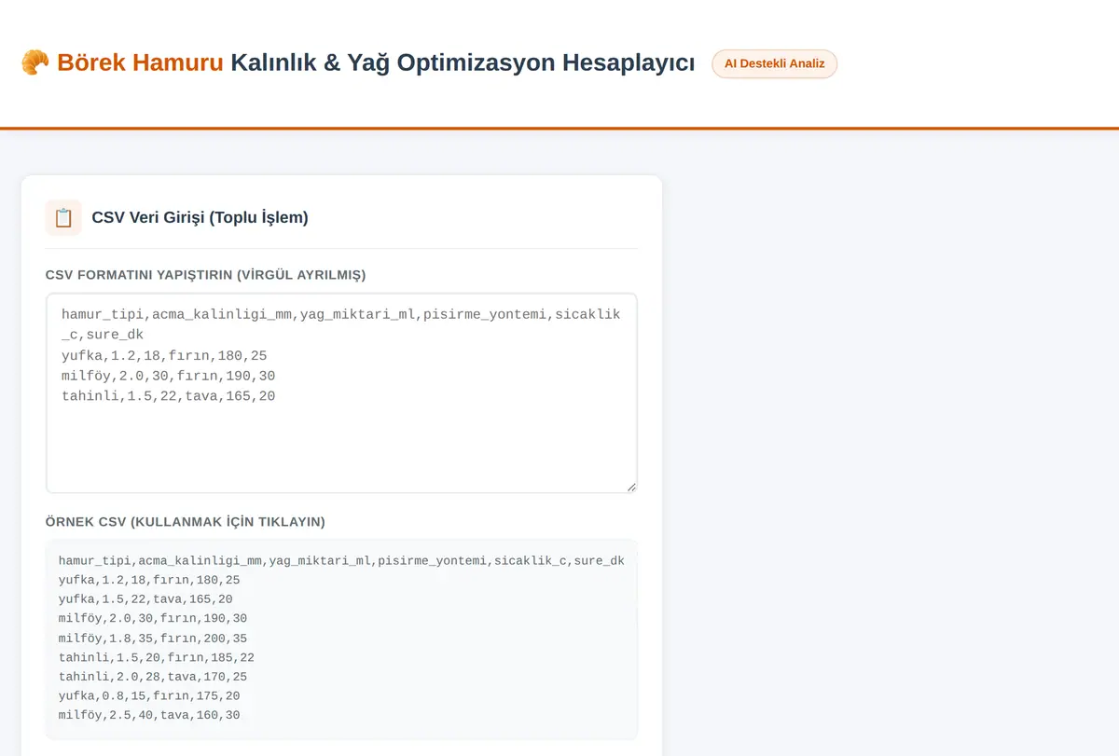Click sample row 'milföy,2.5,40,tava,160,30'

[x=148, y=715]
